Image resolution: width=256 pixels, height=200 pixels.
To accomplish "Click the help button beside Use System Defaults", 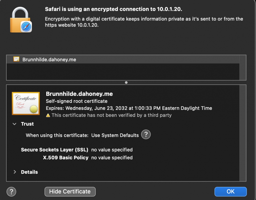I will 146,134.
